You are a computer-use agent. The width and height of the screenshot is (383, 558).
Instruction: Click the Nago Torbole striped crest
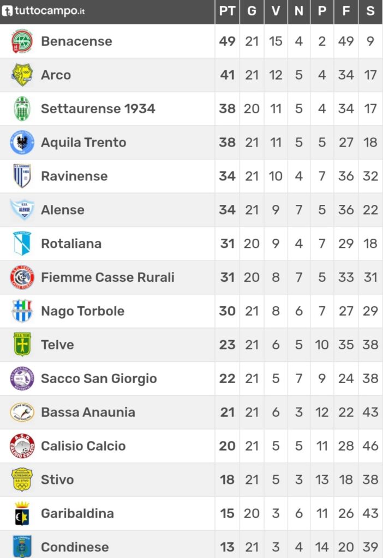pos(22,311)
